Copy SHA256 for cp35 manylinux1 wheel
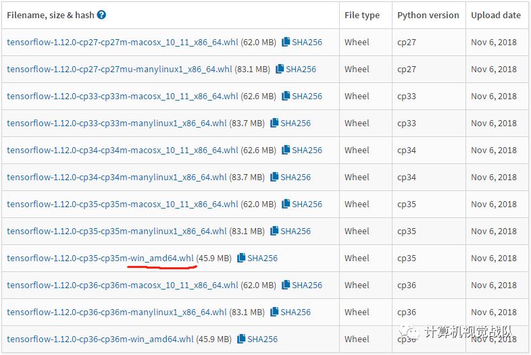Viewport: 531px width, 355px height. coord(290,231)
